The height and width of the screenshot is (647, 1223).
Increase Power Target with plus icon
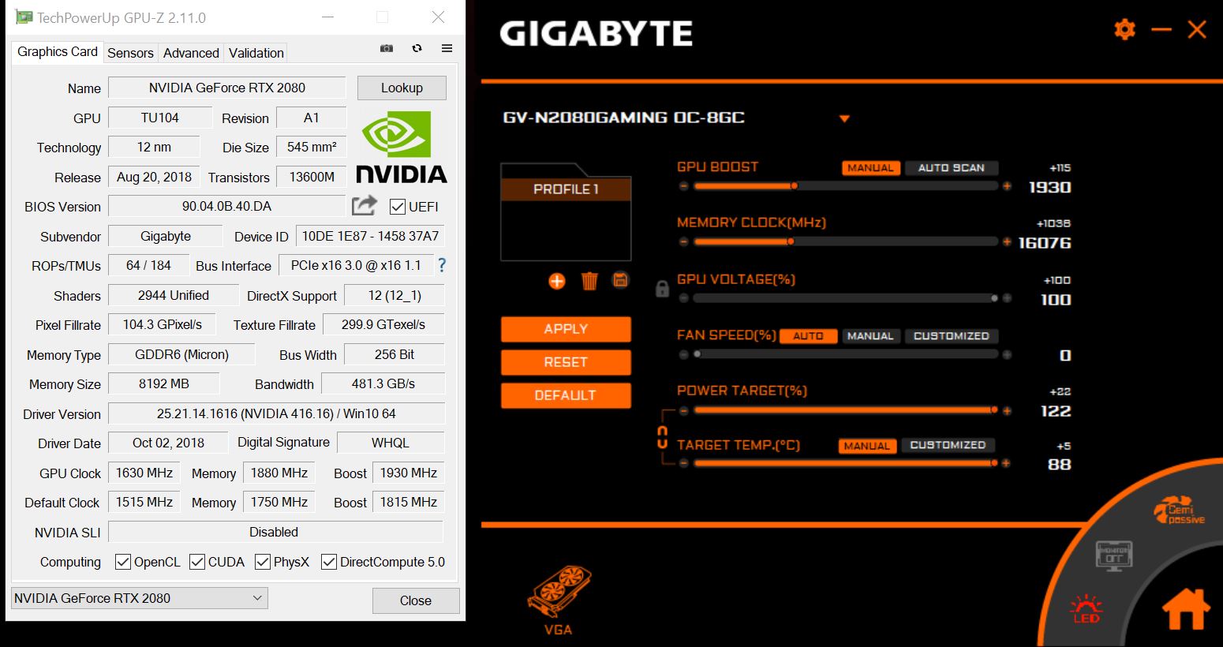(x=1007, y=410)
